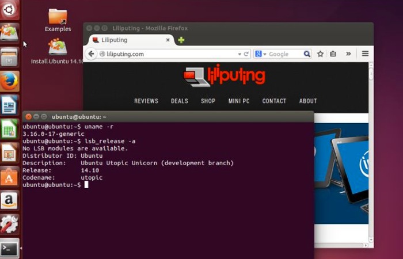The width and height of the screenshot is (403, 259).
Task: Click the 'Release: 14.10' terminal line
Action: pos(60,170)
